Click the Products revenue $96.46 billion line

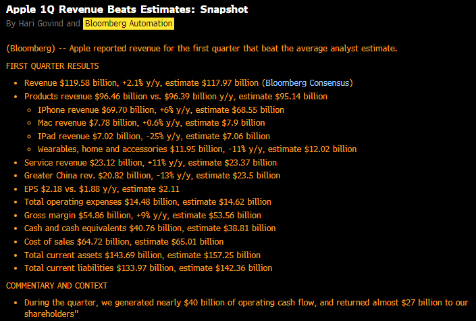click(176, 97)
